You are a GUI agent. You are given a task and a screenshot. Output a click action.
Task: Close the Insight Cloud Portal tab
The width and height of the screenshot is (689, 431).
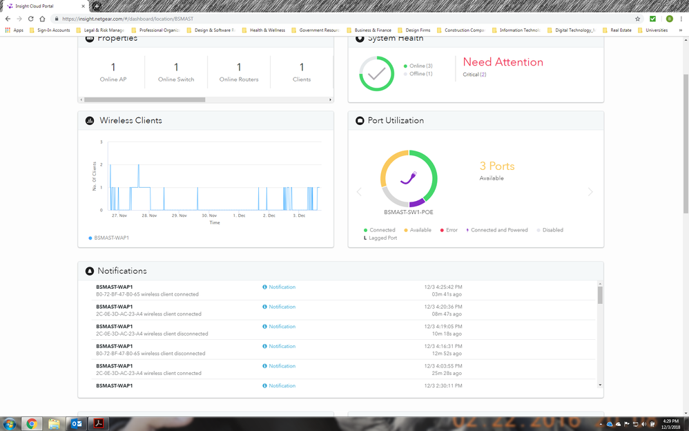point(83,6)
